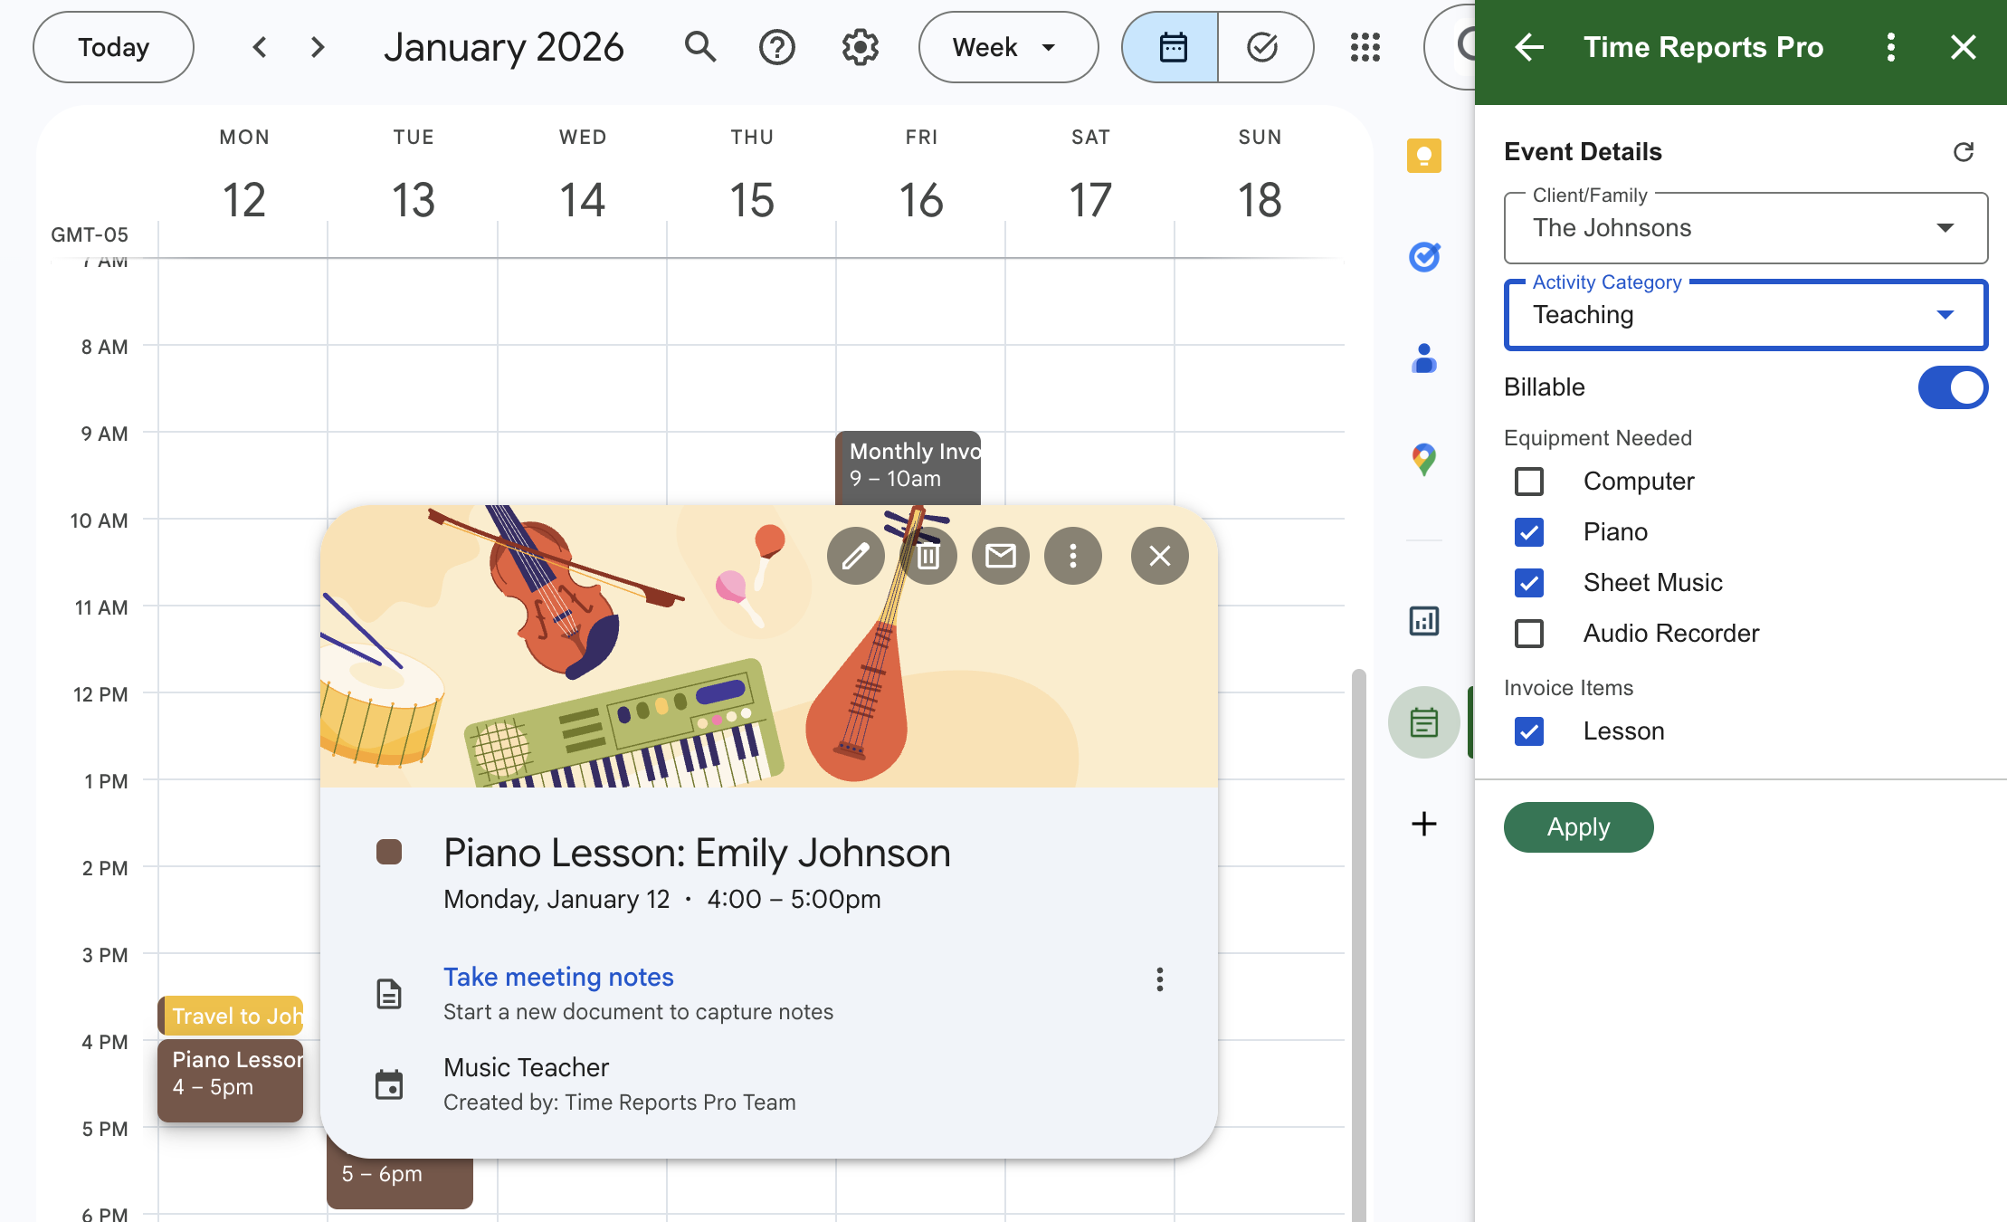This screenshot has width=2007, height=1222.
Task: Open the Contacts sidebar icon
Action: click(1423, 358)
